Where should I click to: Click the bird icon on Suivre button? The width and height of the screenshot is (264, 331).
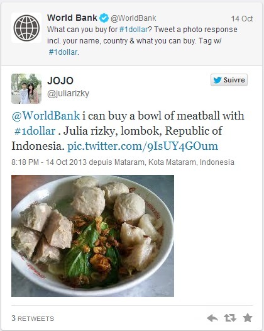(x=217, y=80)
